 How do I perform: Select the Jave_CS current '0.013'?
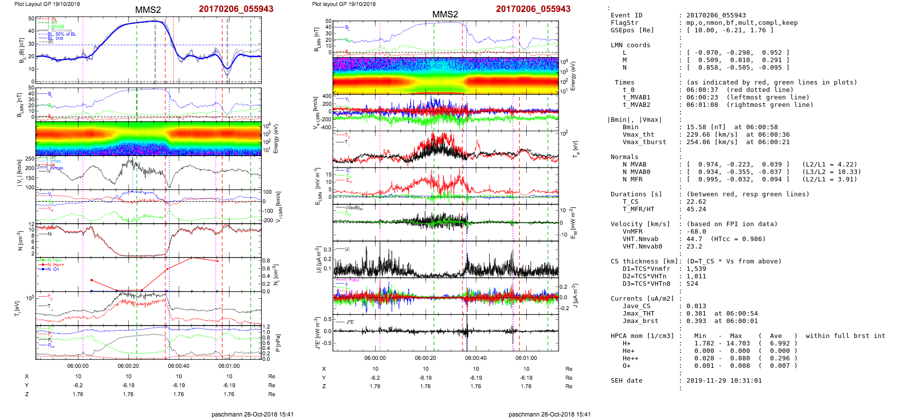[x=696, y=306]
